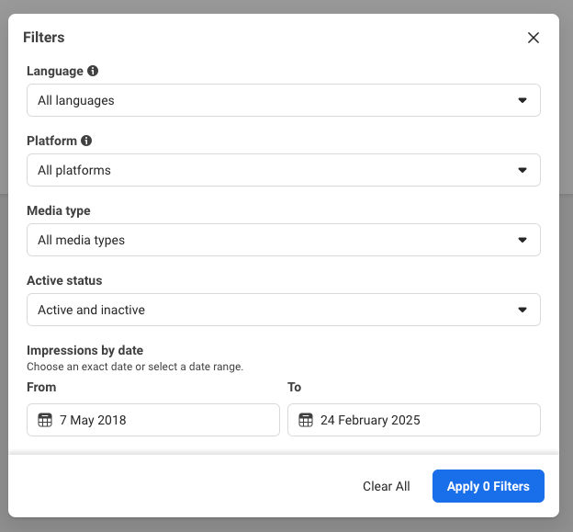Click the Filters dialog title
The width and height of the screenshot is (573, 532).
44,38
